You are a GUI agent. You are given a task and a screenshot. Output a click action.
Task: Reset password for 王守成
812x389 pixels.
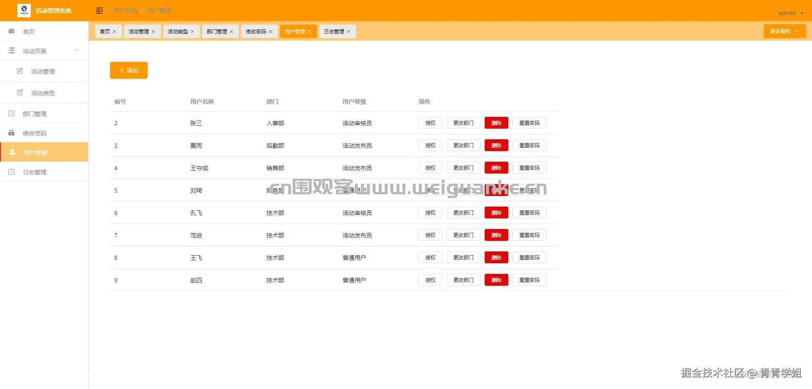(529, 168)
